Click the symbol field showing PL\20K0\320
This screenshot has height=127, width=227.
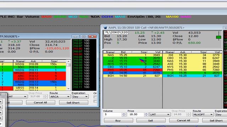(x=116, y=32)
